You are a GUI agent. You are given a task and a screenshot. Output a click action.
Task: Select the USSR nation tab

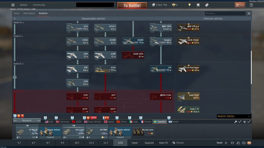tap(77, 122)
